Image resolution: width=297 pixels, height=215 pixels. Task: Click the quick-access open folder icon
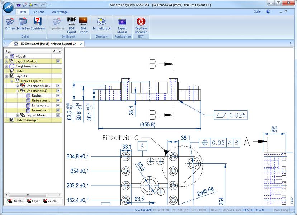pyautogui.click(x=25, y=5)
